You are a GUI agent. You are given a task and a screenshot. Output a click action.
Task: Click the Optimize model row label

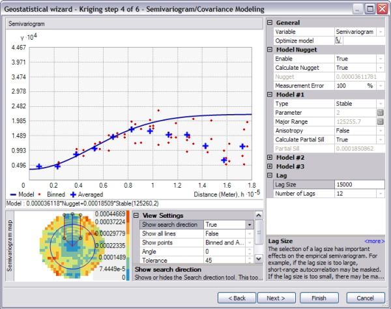pos(295,40)
